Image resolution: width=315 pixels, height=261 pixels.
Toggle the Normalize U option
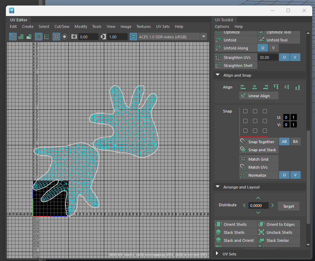(x=284, y=175)
